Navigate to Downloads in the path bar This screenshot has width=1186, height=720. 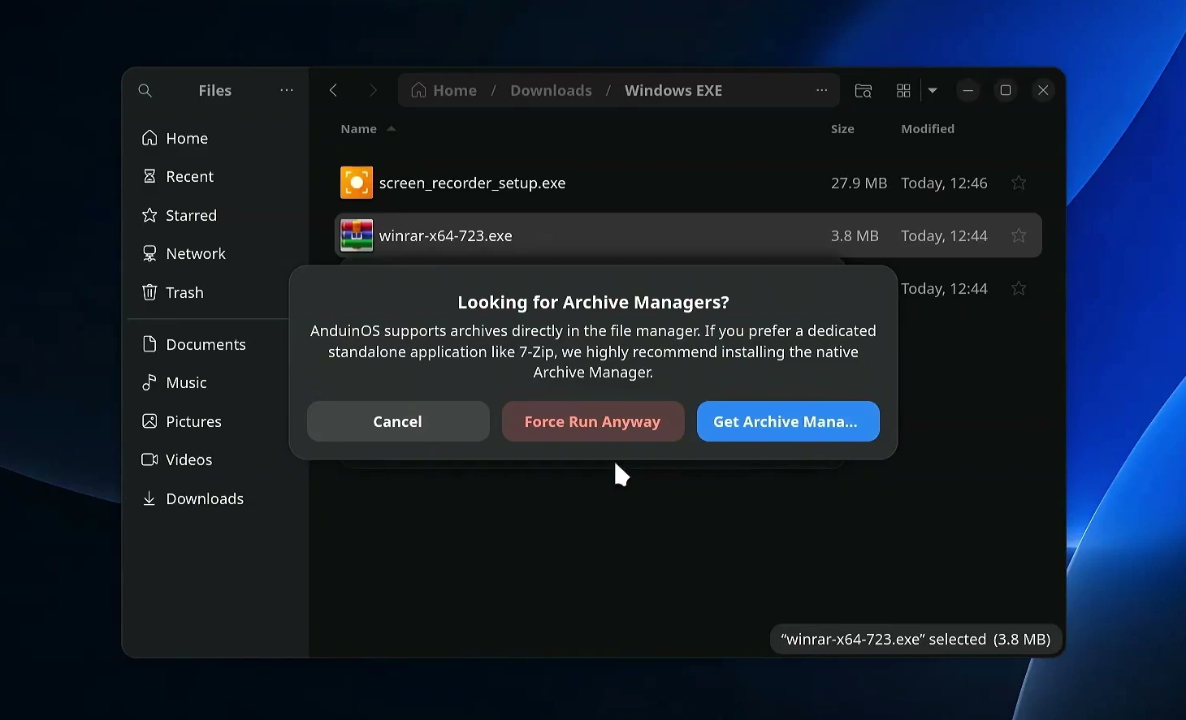coord(551,90)
